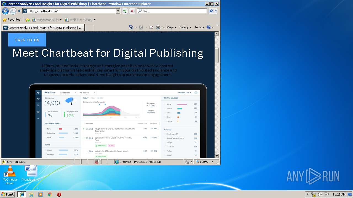Click the Bing search box
This screenshot has height=198, width=353.
(174, 11)
